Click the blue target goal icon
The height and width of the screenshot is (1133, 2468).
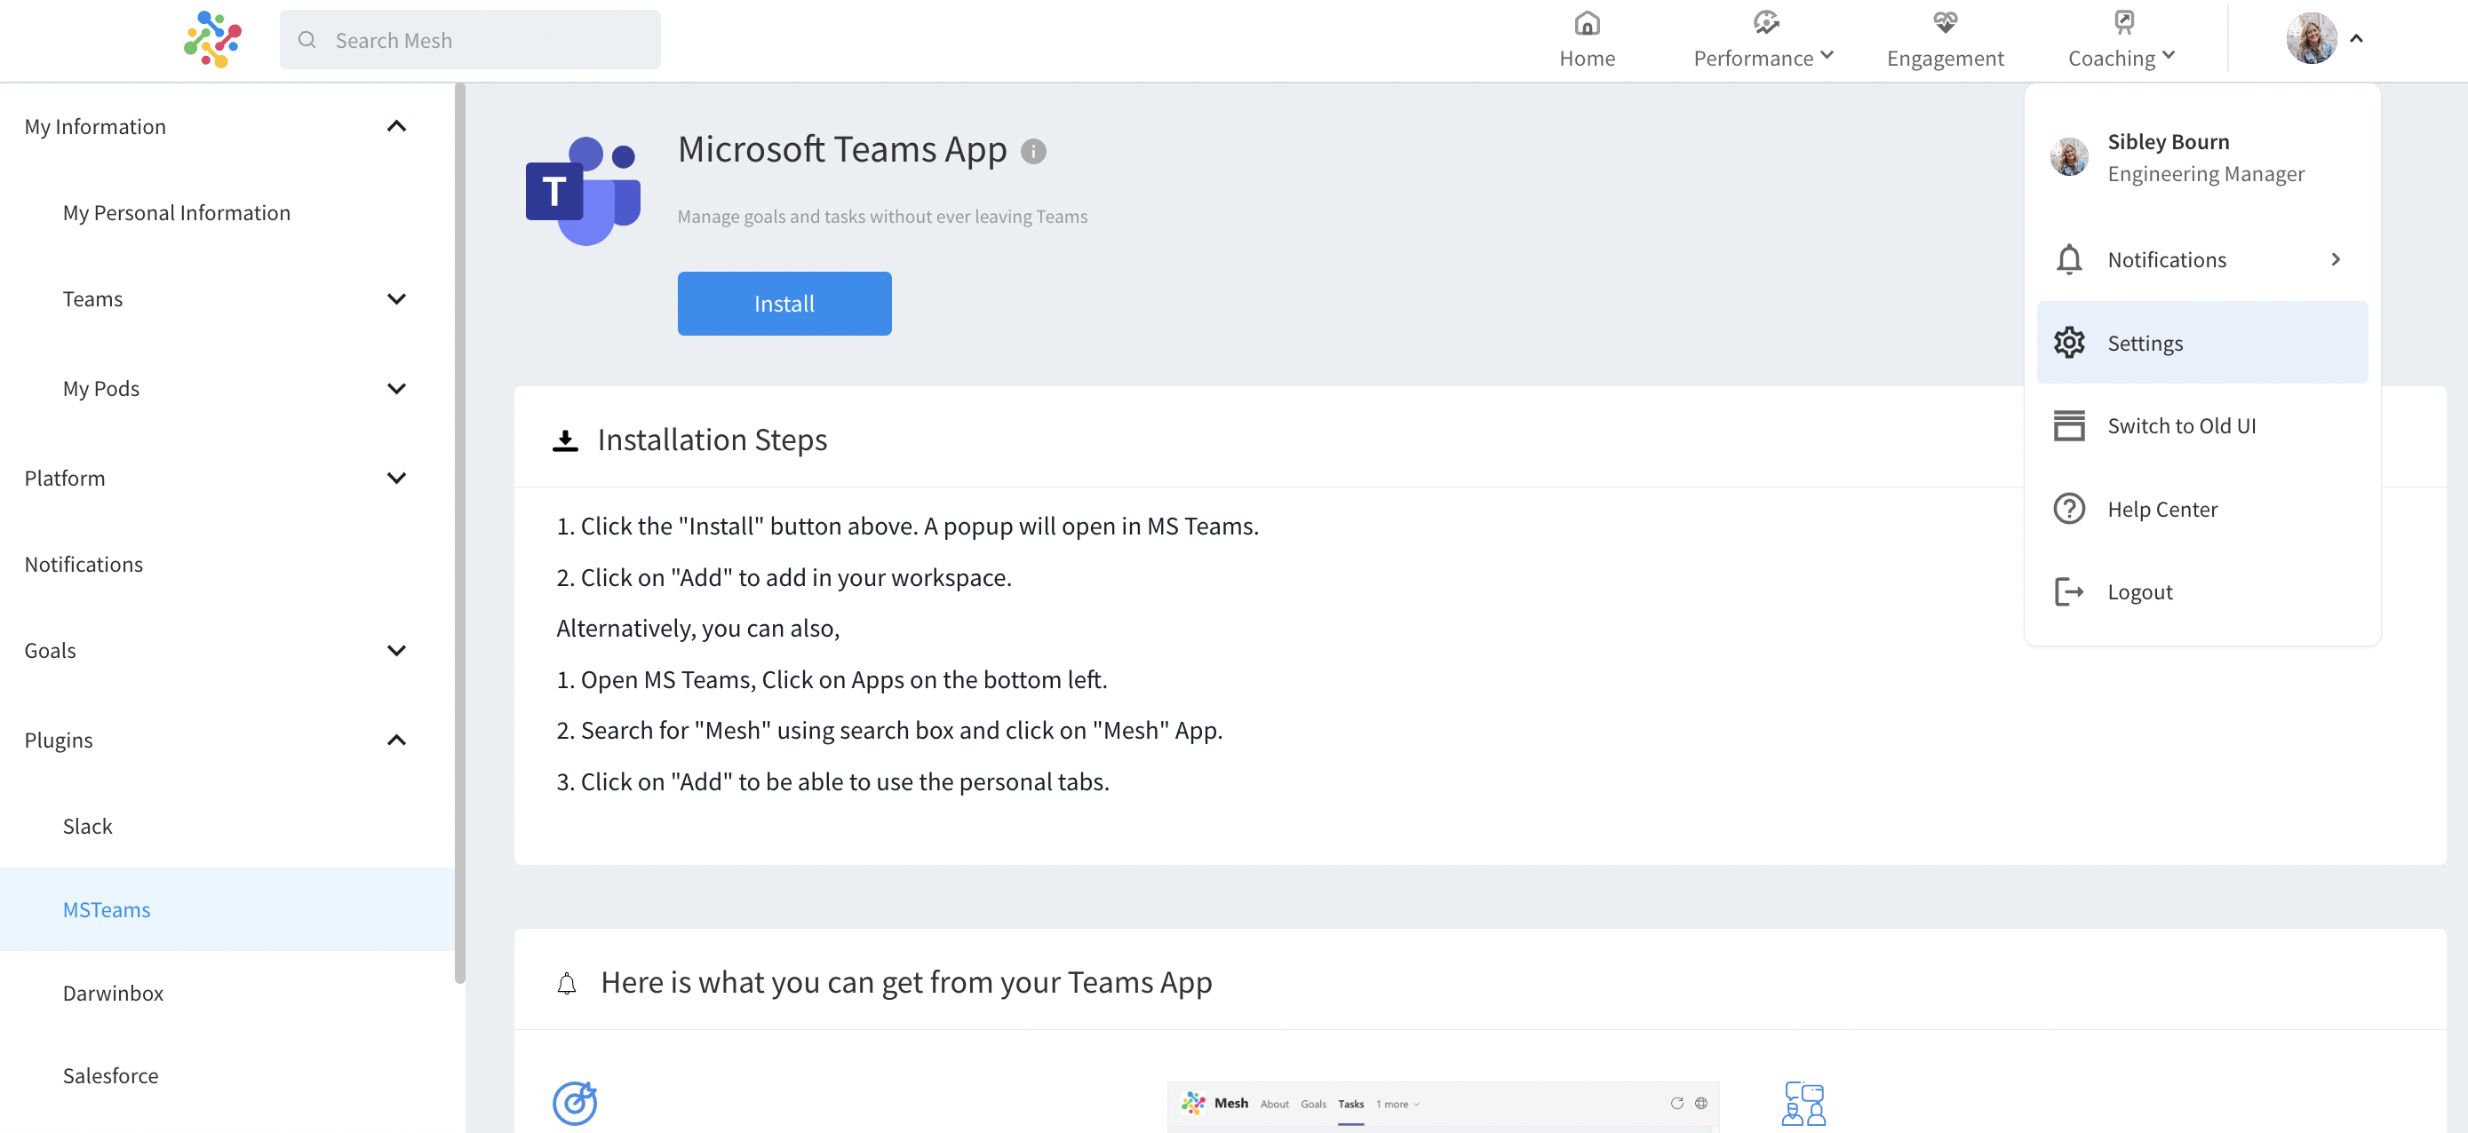(x=575, y=1104)
